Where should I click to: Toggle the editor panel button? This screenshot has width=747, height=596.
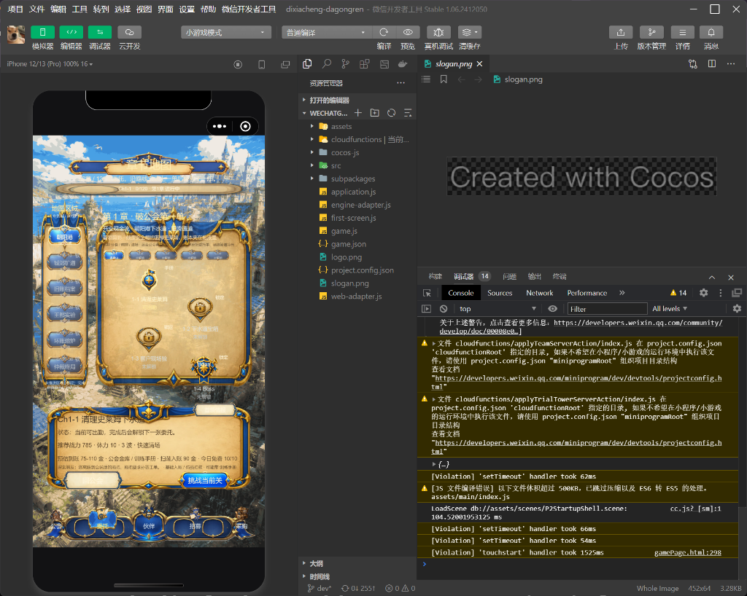click(71, 32)
